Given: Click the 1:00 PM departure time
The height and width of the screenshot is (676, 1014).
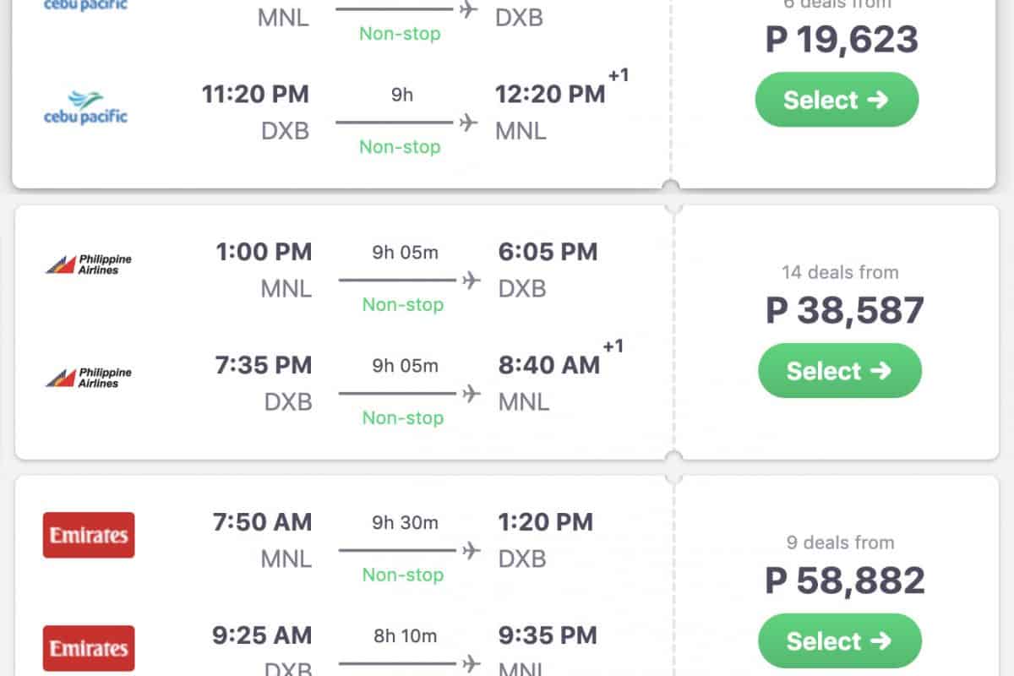Looking at the screenshot, I should pos(264,252).
